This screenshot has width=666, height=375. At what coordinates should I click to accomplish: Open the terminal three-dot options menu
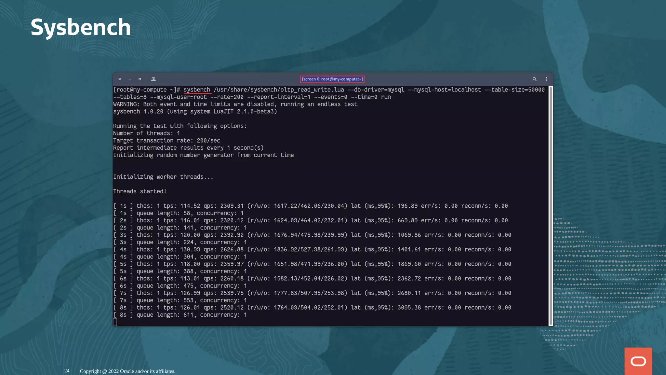(x=546, y=79)
